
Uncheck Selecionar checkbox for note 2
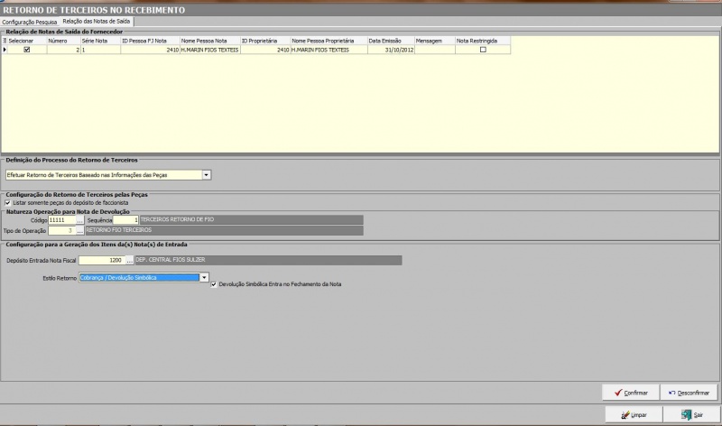(x=26, y=50)
